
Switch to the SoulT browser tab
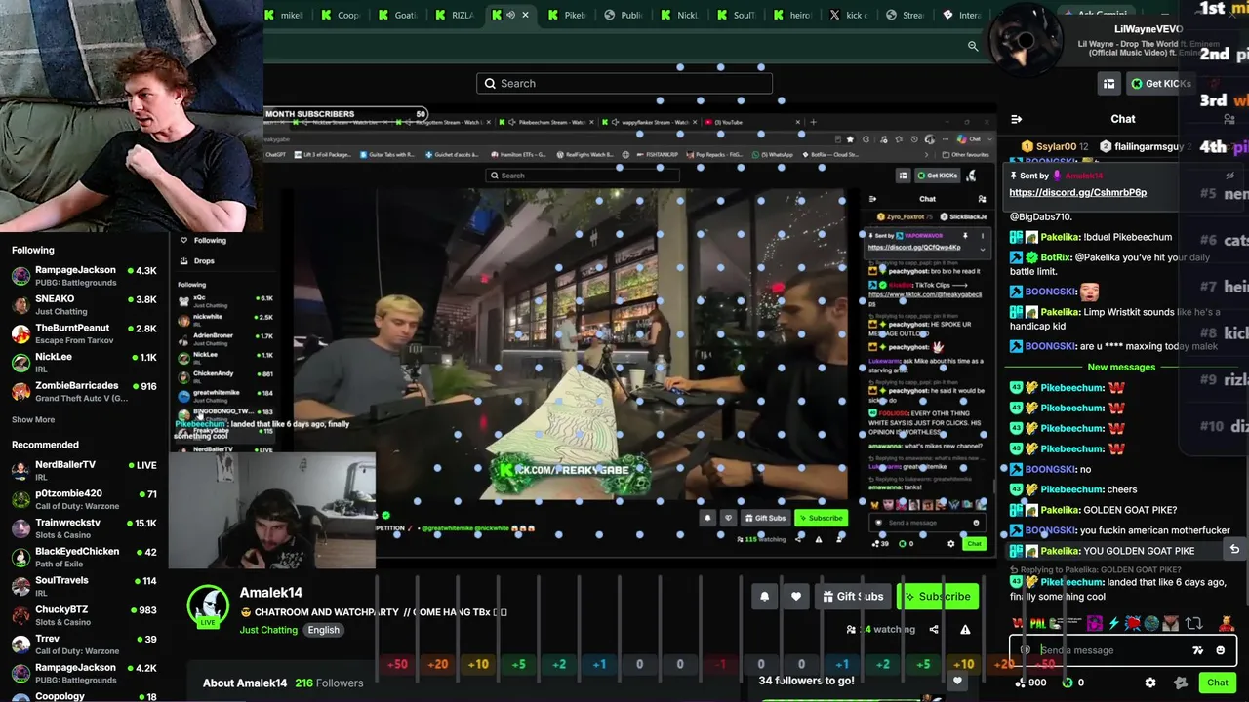(735, 15)
